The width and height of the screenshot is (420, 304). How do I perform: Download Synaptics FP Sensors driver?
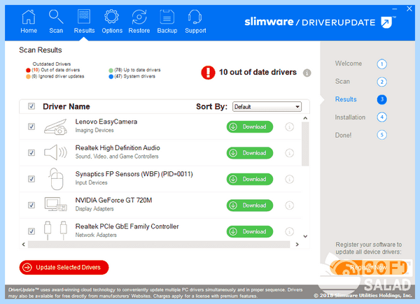[250, 179]
